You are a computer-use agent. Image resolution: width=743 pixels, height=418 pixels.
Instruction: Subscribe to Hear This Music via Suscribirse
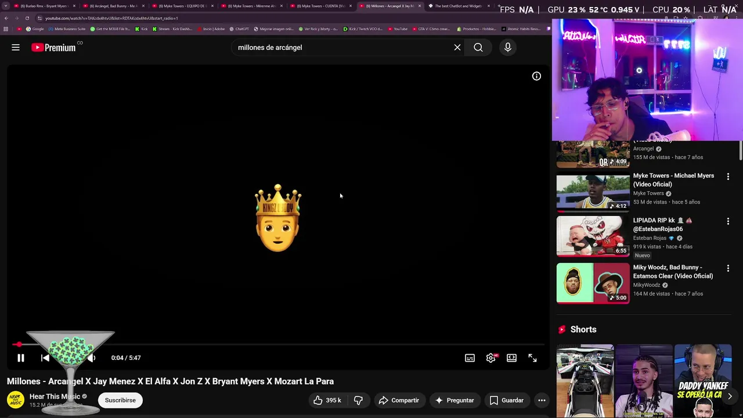pyautogui.click(x=120, y=400)
